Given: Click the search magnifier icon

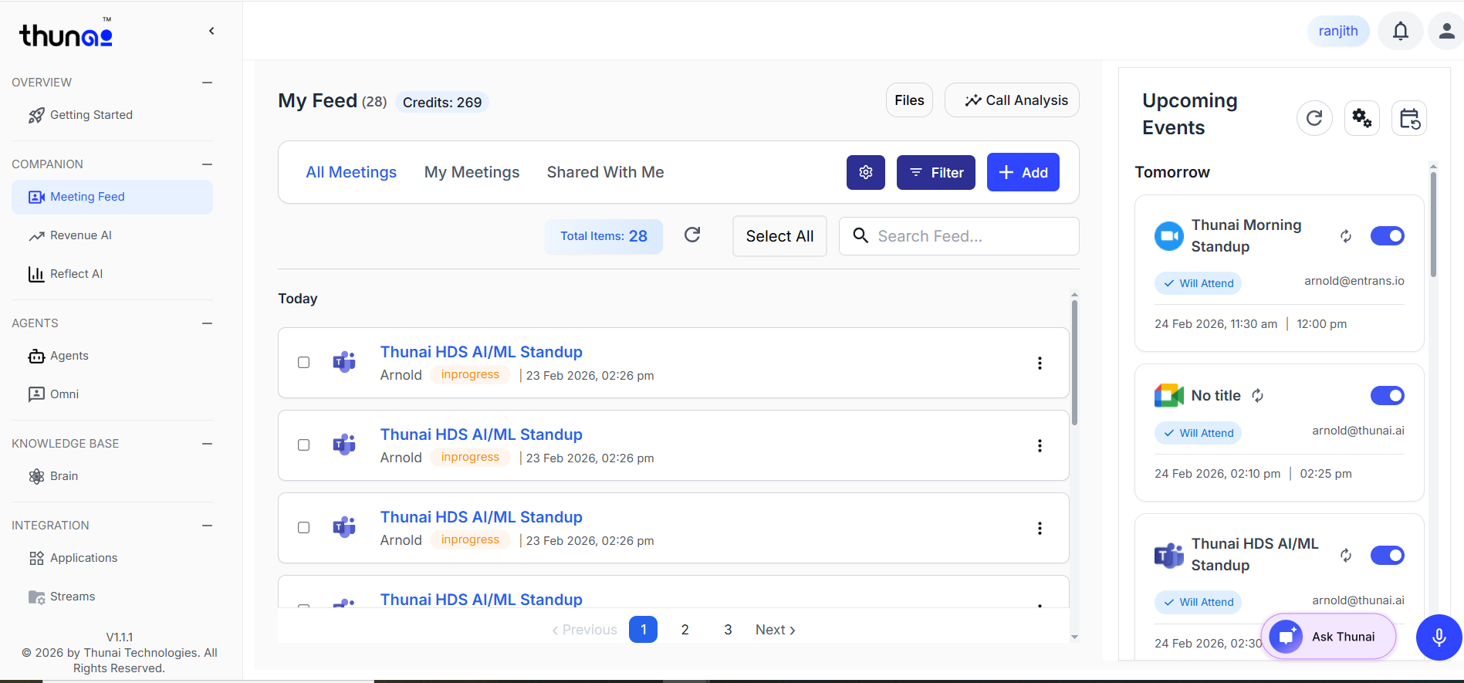Looking at the screenshot, I should (860, 235).
